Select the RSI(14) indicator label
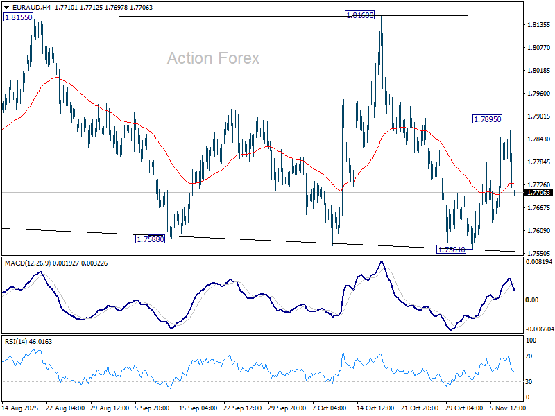This screenshot has width=555, height=416. pos(17,343)
